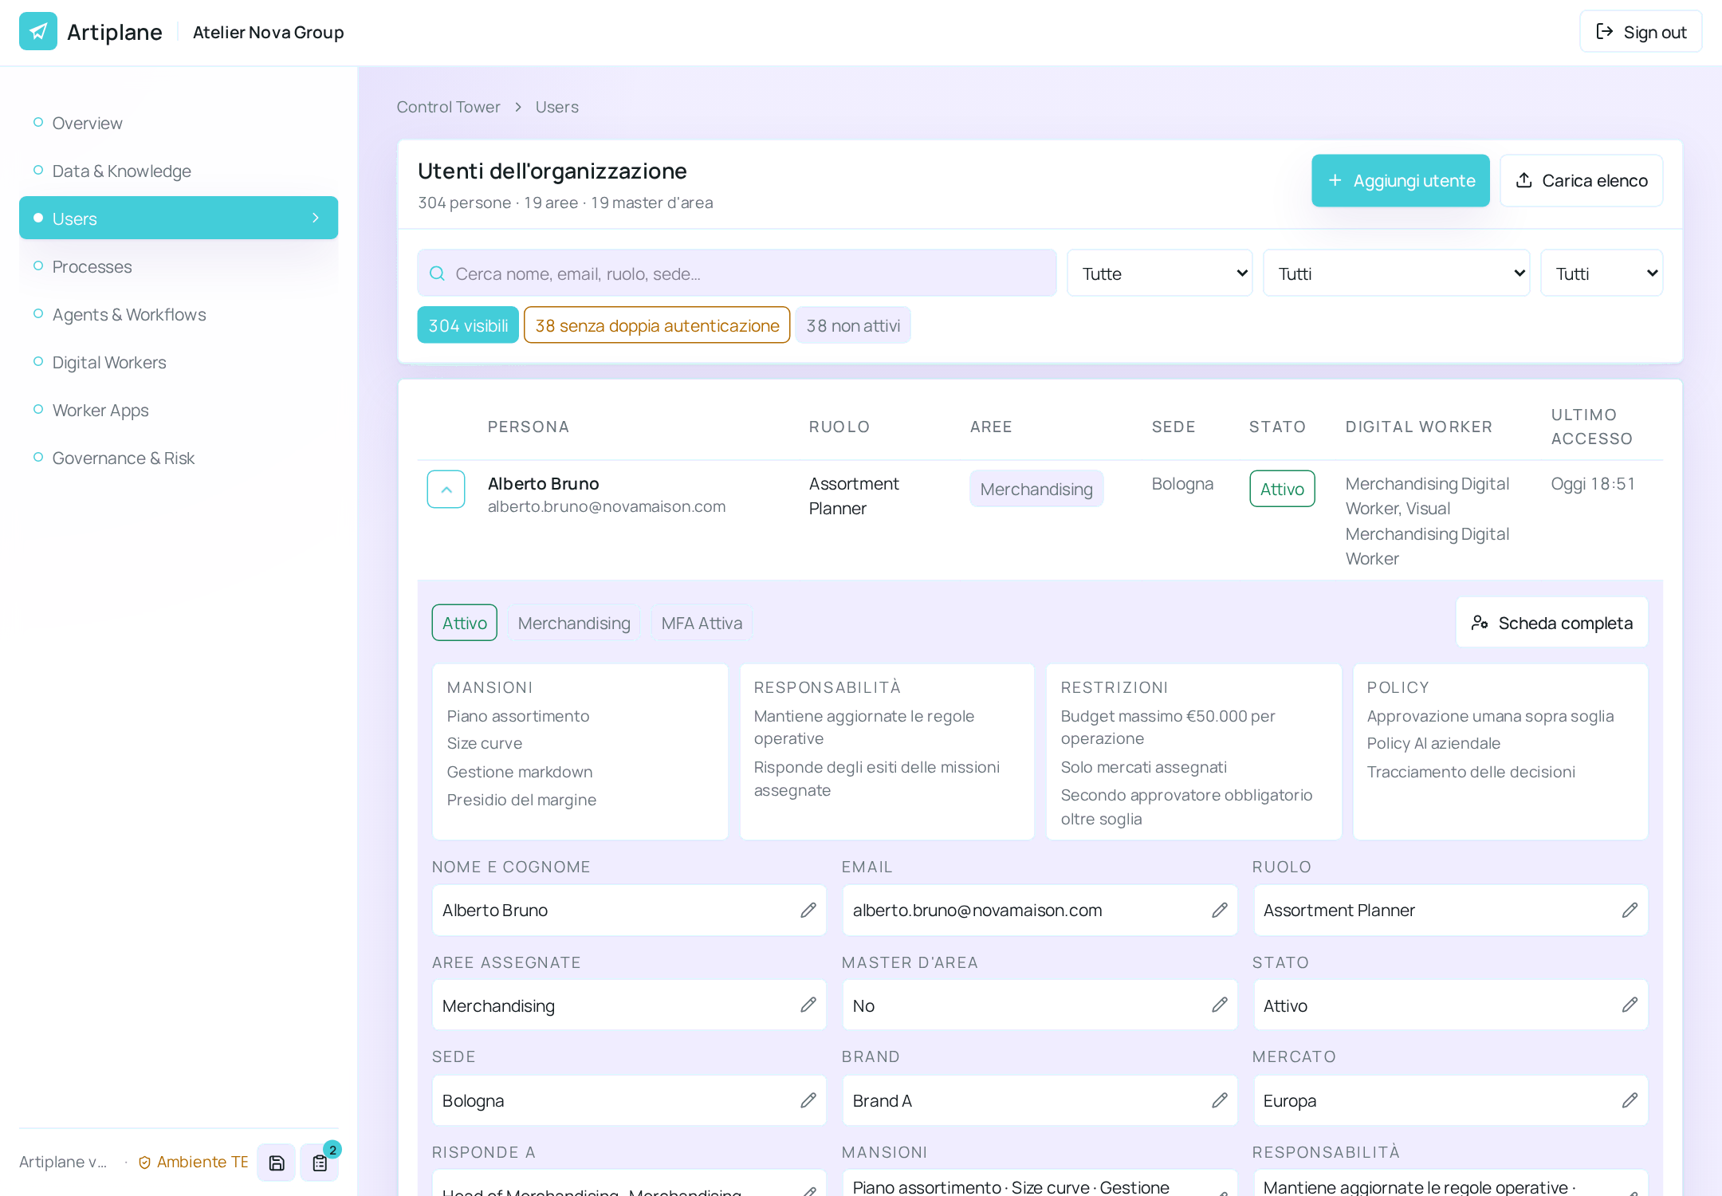Click pencil icon for Assortment Planner ruolo
This screenshot has height=1196, width=1722.
click(x=1630, y=910)
